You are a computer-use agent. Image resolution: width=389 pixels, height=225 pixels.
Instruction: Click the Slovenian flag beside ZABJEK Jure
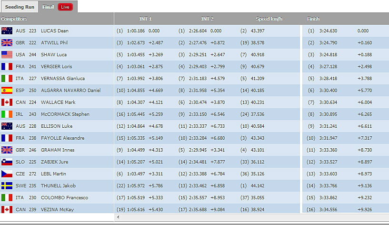pos(7,162)
